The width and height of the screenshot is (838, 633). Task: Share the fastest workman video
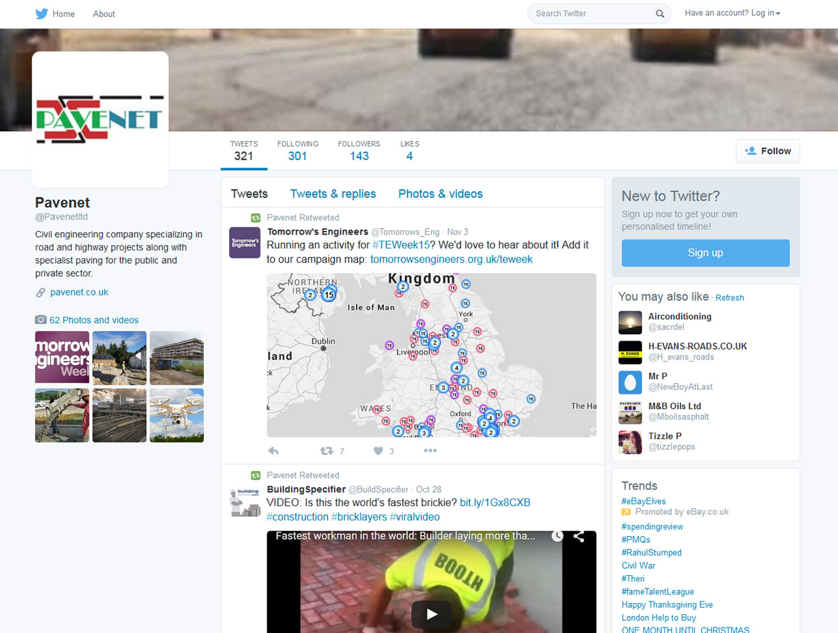tap(579, 537)
